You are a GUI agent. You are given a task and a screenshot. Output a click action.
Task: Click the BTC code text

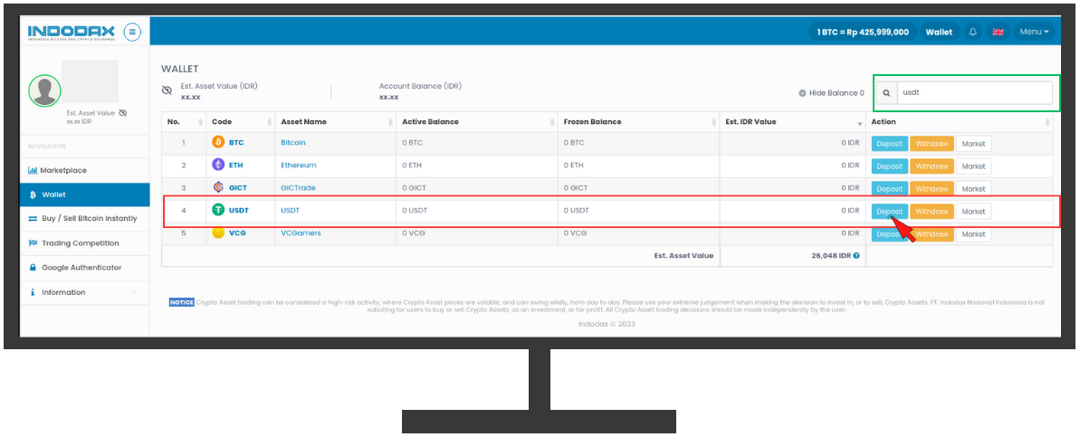point(236,142)
